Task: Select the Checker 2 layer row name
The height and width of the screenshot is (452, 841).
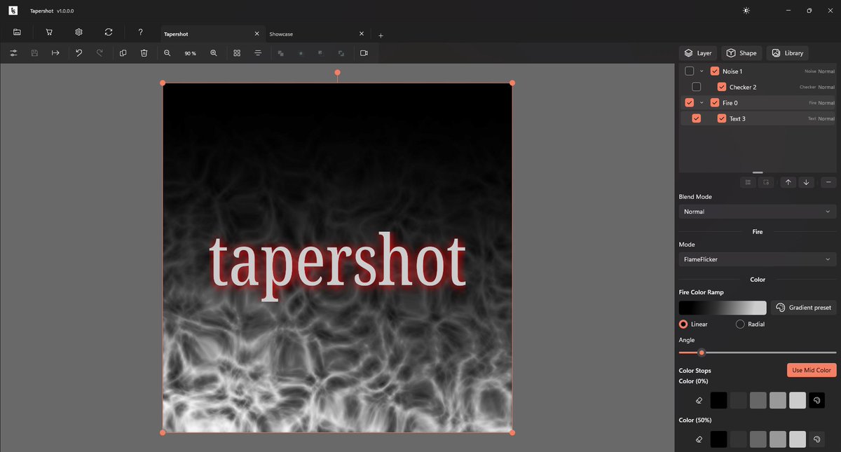Action: tap(743, 87)
